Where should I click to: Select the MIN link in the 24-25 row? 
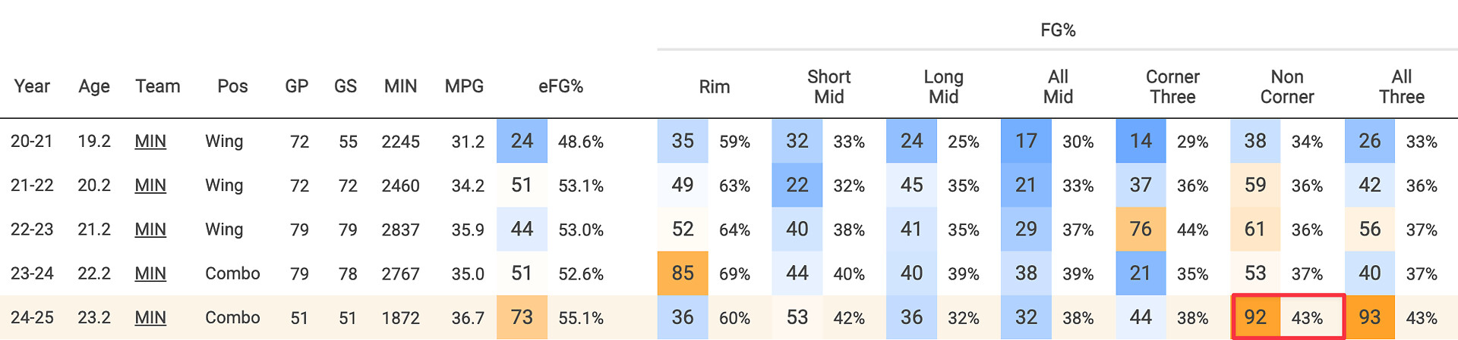tap(150, 317)
